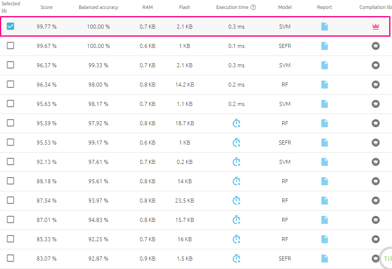Open report for the 95.53 % SEFR library
392x269 pixels.
click(324, 143)
